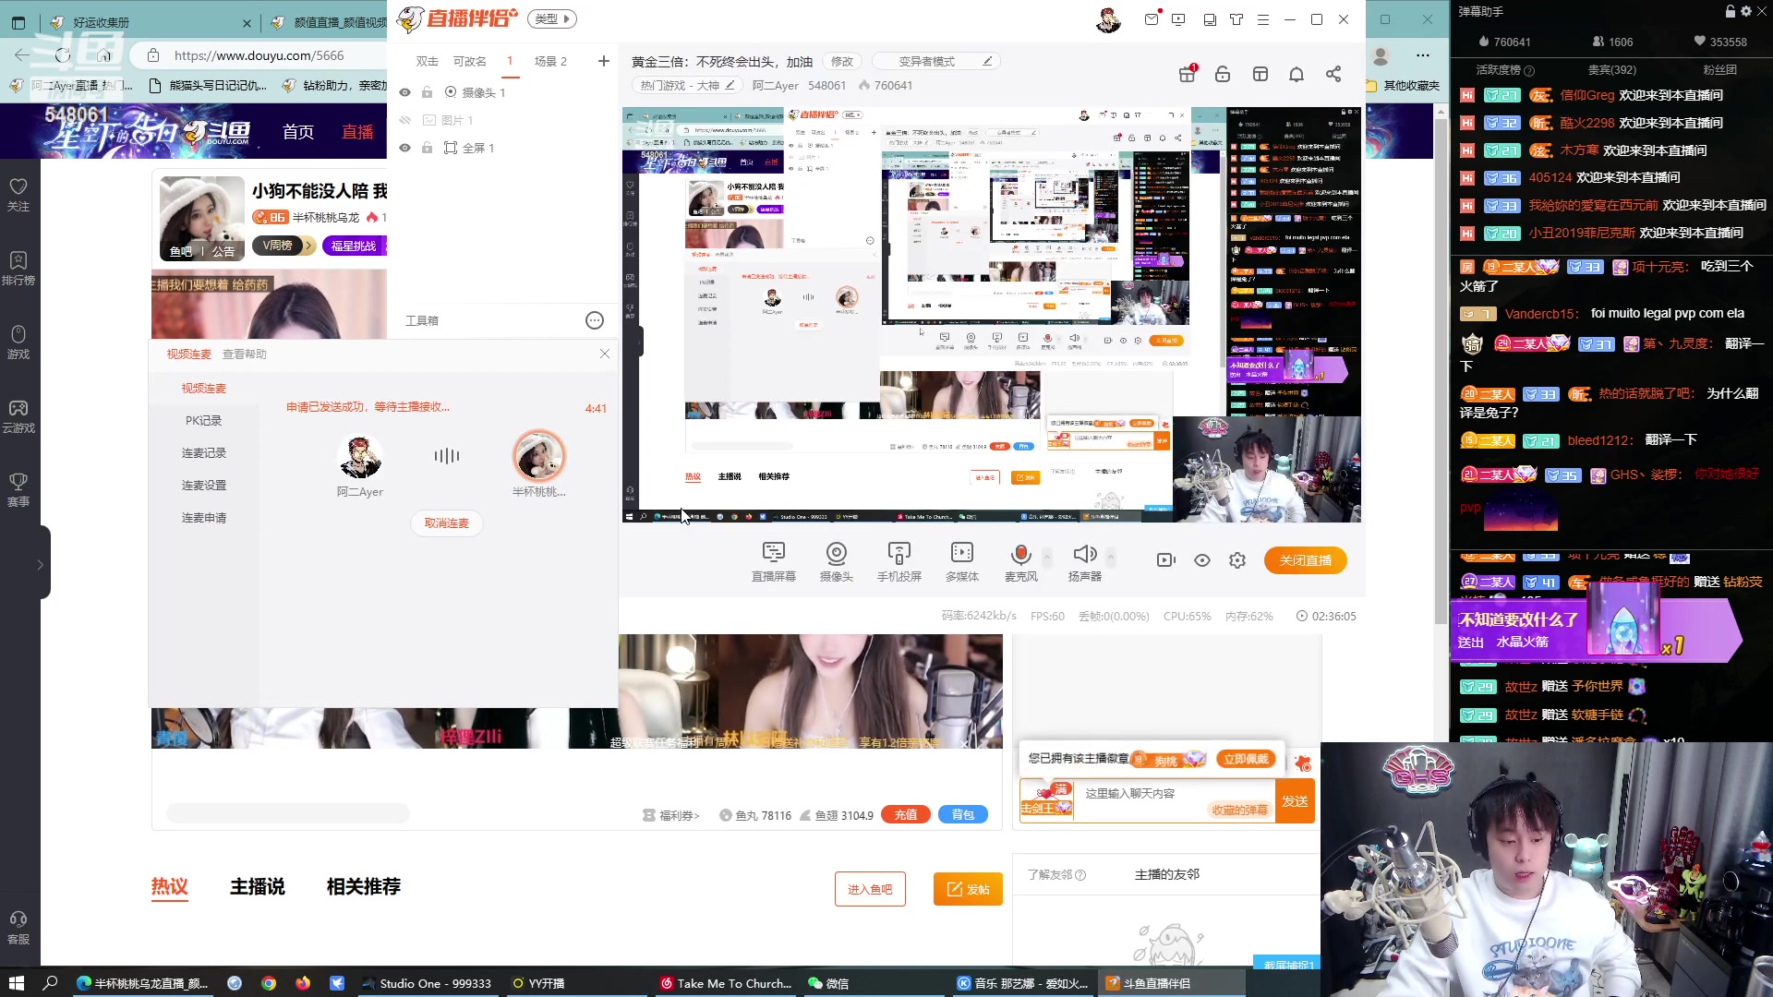
Task: Hide the 全屏 1 source layer
Action: coord(404,148)
